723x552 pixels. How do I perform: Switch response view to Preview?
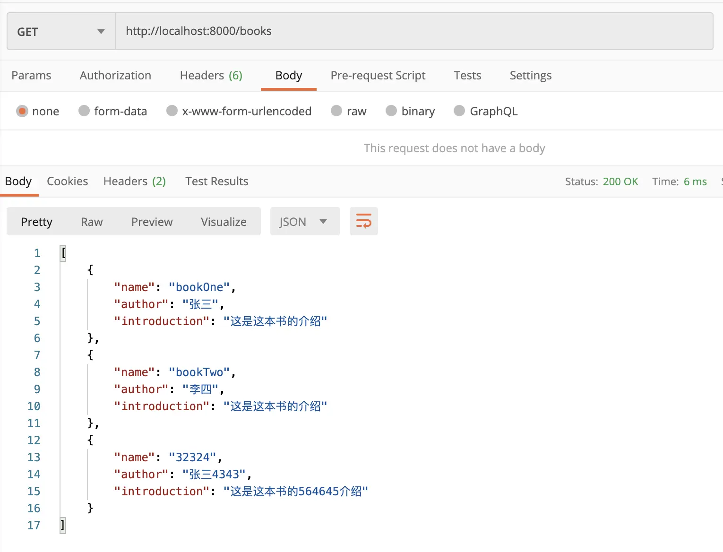click(x=152, y=222)
